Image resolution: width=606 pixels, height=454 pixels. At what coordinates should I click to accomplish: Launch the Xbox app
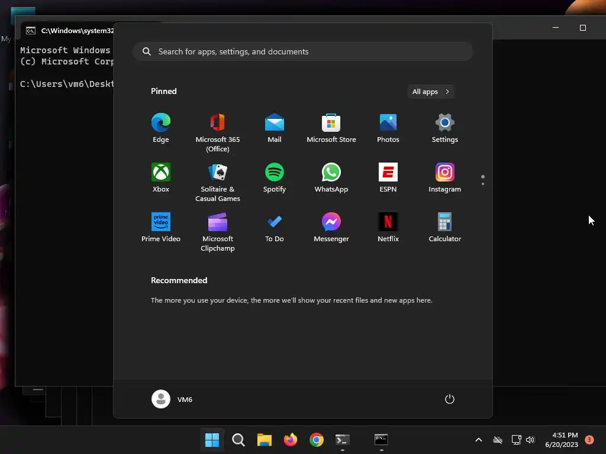pyautogui.click(x=161, y=178)
